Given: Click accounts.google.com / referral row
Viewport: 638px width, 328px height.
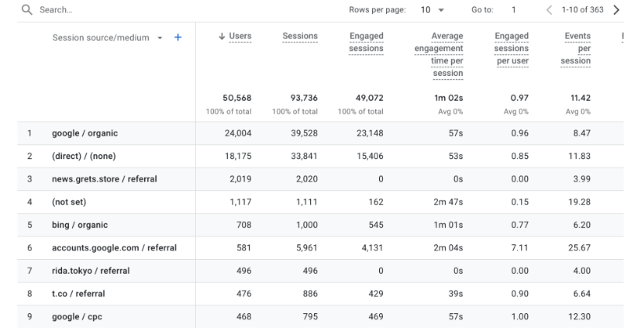Looking at the screenshot, I should tap(114, 248).
